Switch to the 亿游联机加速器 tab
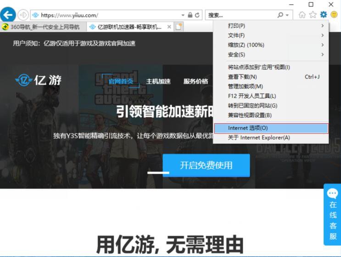The width and height of the screenshot is (341, 257). click(x=130, y=27)
